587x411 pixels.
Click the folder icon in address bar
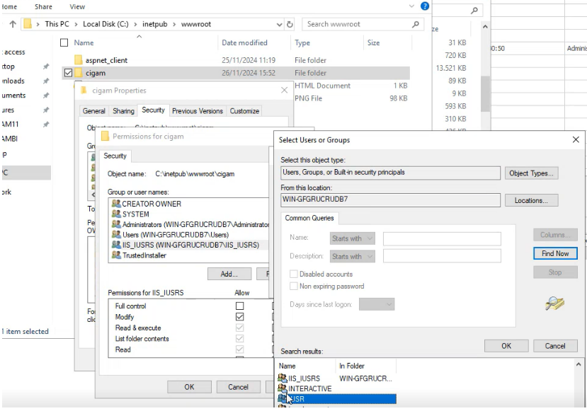point(28,24)
